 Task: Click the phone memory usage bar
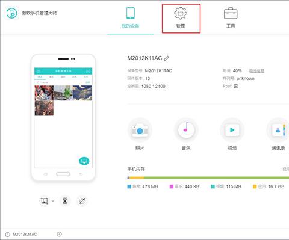pyautogui.click(x=208, y=177)
